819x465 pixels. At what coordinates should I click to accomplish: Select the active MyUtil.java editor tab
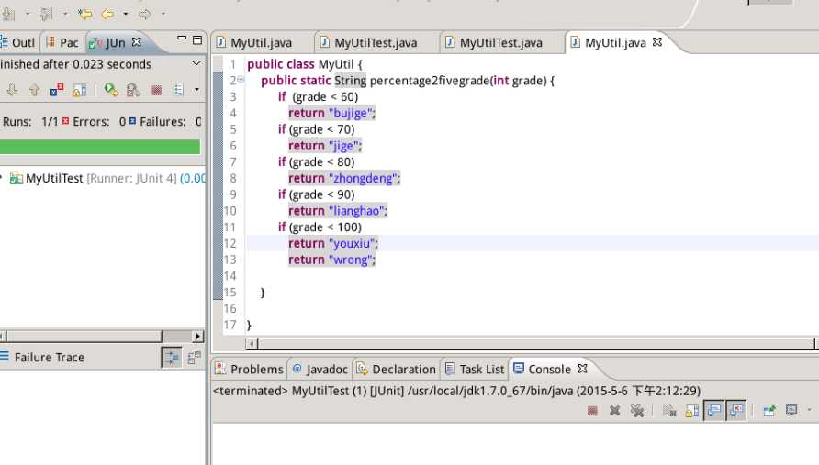point(615,42)
